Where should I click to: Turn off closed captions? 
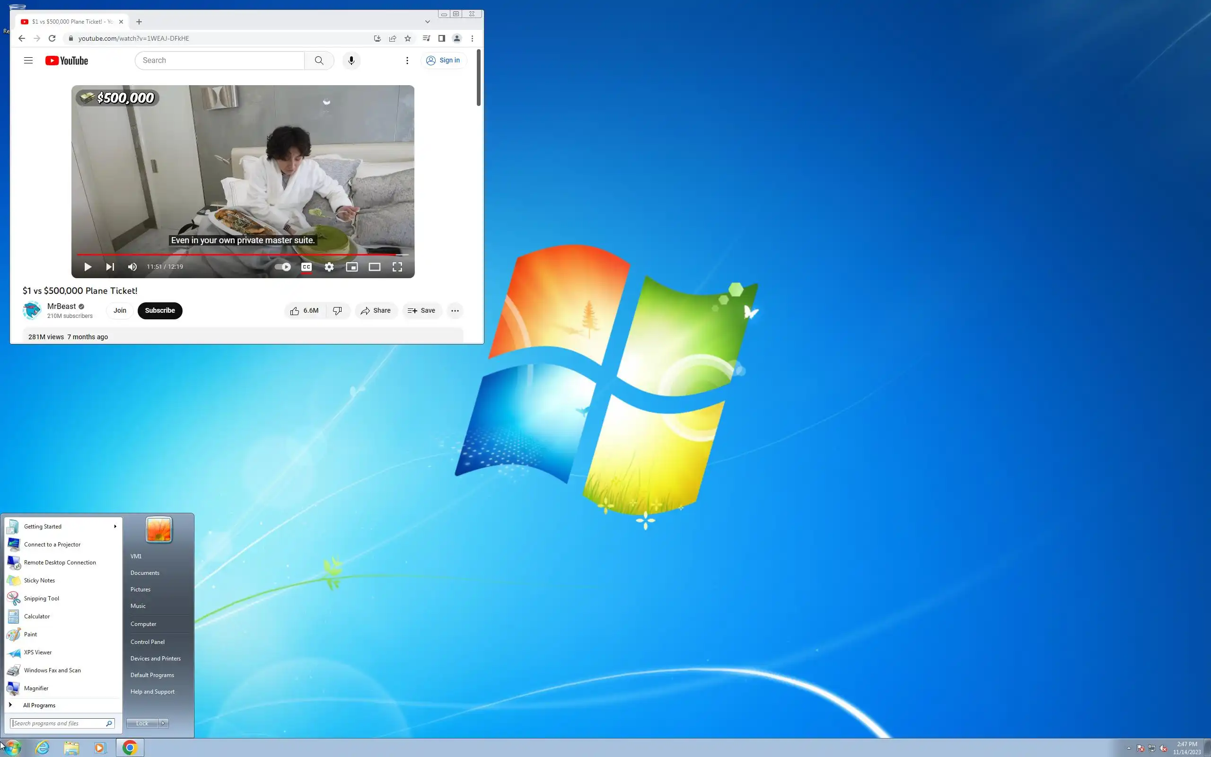point(306,267)
